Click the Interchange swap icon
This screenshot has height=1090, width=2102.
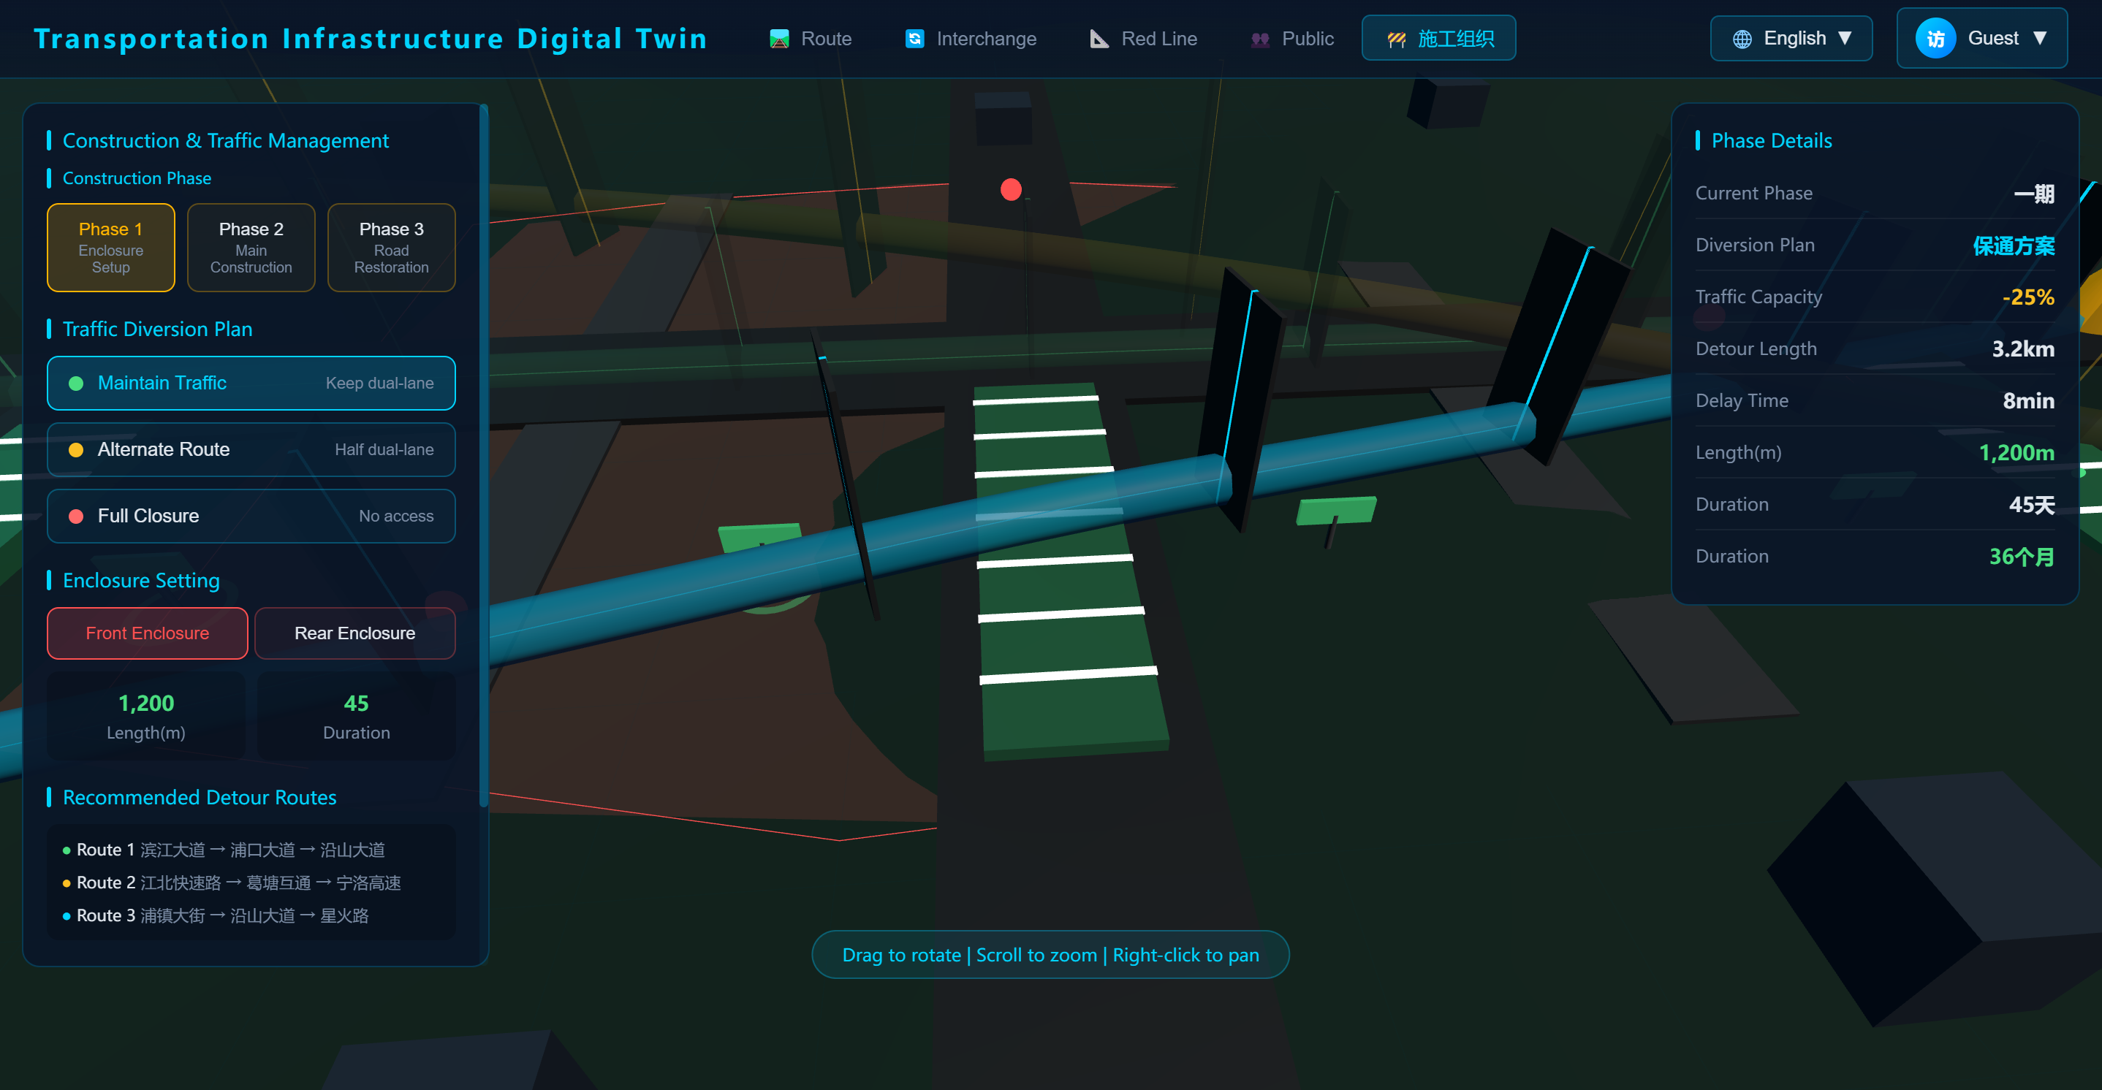pos(915,38)
